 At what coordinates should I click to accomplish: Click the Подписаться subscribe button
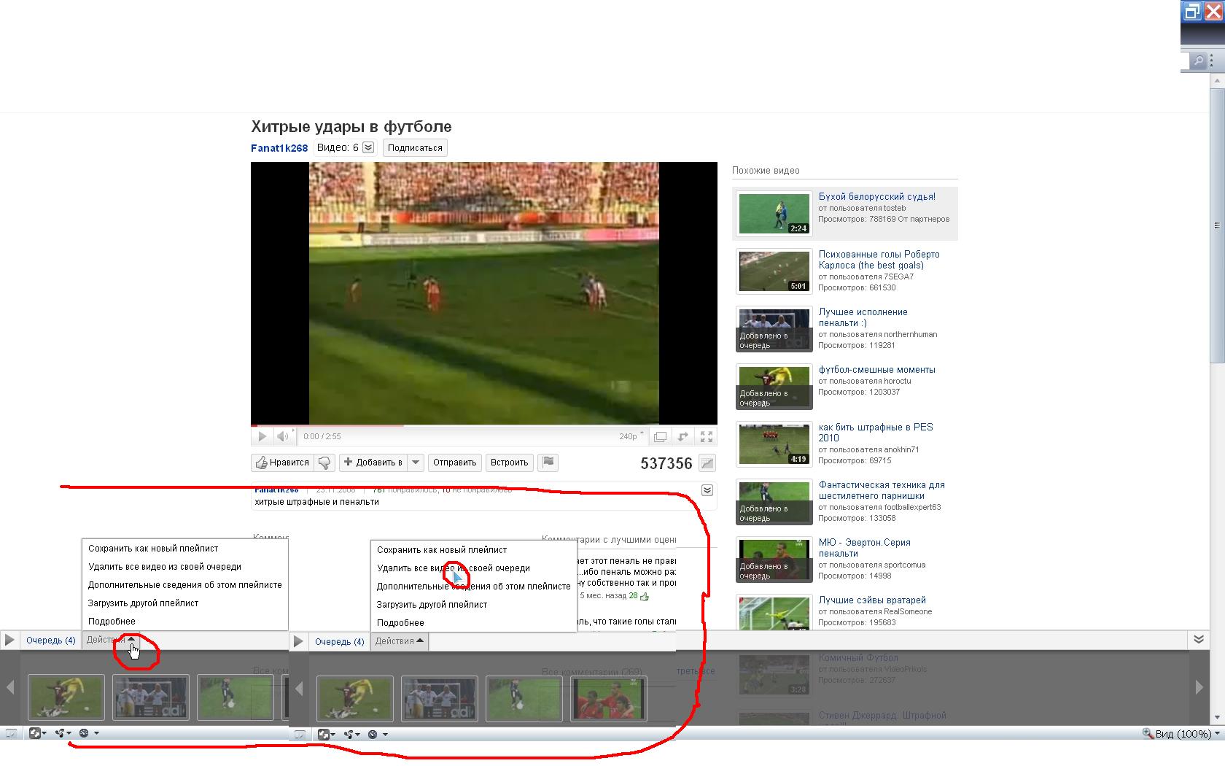415,148
